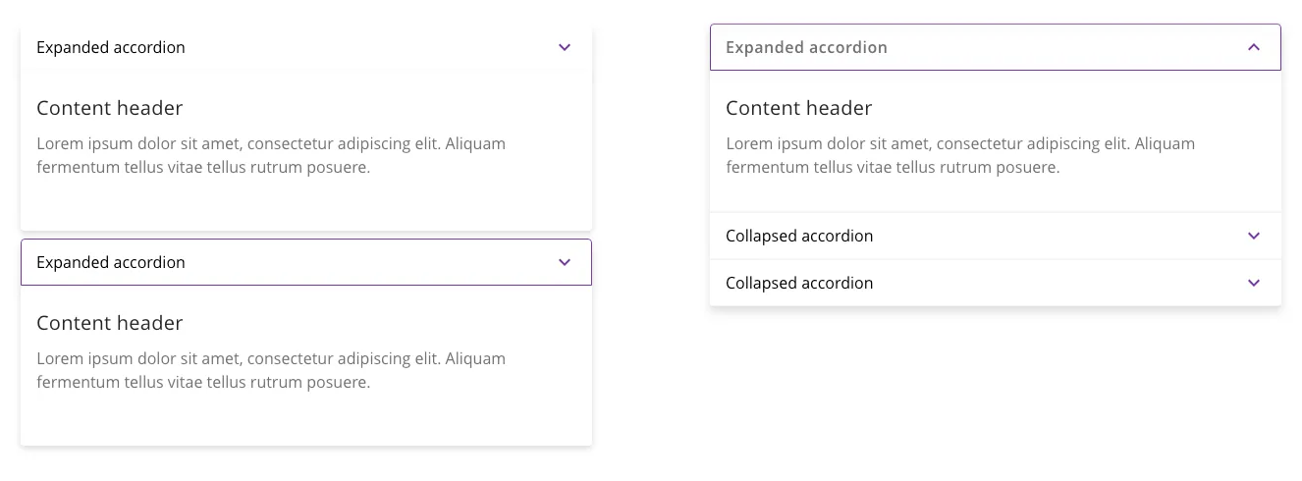This screenshot has width=1302, height=481.
Task: Click chevron on bottom-left purple-outlined accordion header
Action: (x=565, y=262)
